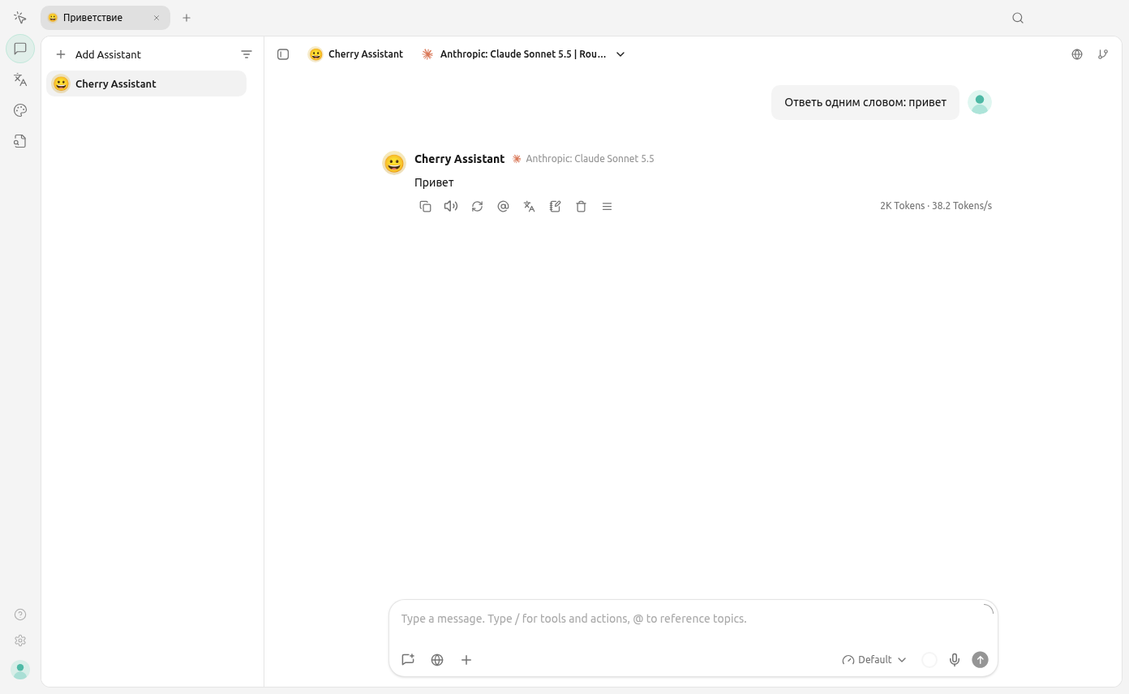Viewport: 1129px width, 694px height.
Task: Open a new tab with the plus
Action: point(187,18)
